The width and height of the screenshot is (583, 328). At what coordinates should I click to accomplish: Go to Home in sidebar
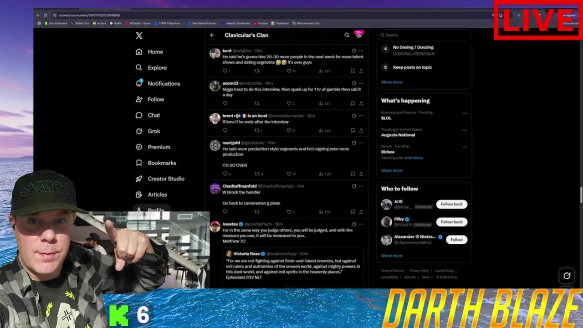pos(149,52)
